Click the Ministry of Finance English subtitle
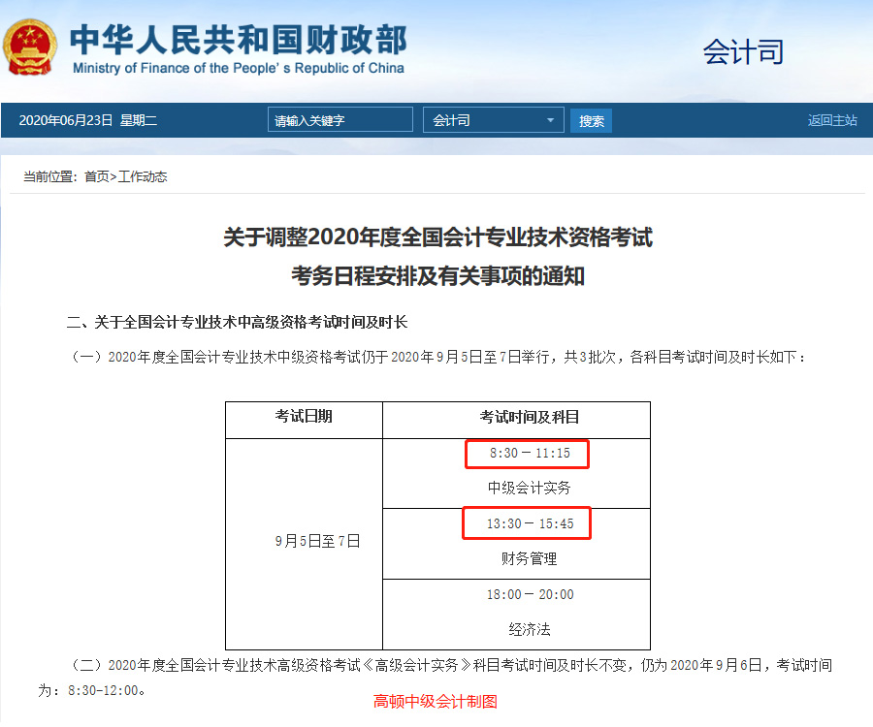873x727 pixels. tap(239, 68)
